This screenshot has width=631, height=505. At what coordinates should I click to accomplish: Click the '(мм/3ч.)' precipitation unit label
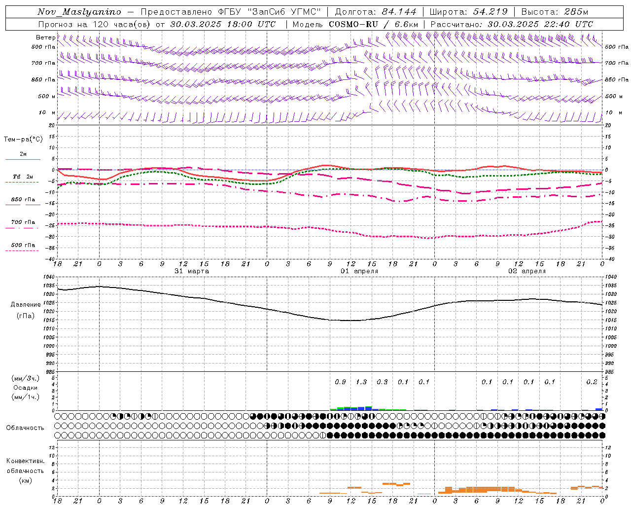click(26, 378)
